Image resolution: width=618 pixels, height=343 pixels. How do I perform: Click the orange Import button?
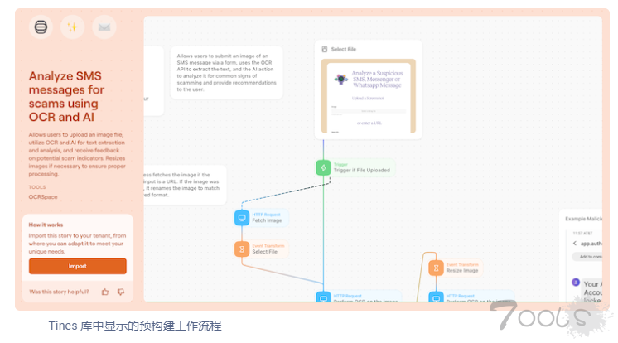click(x=78, y=266)
